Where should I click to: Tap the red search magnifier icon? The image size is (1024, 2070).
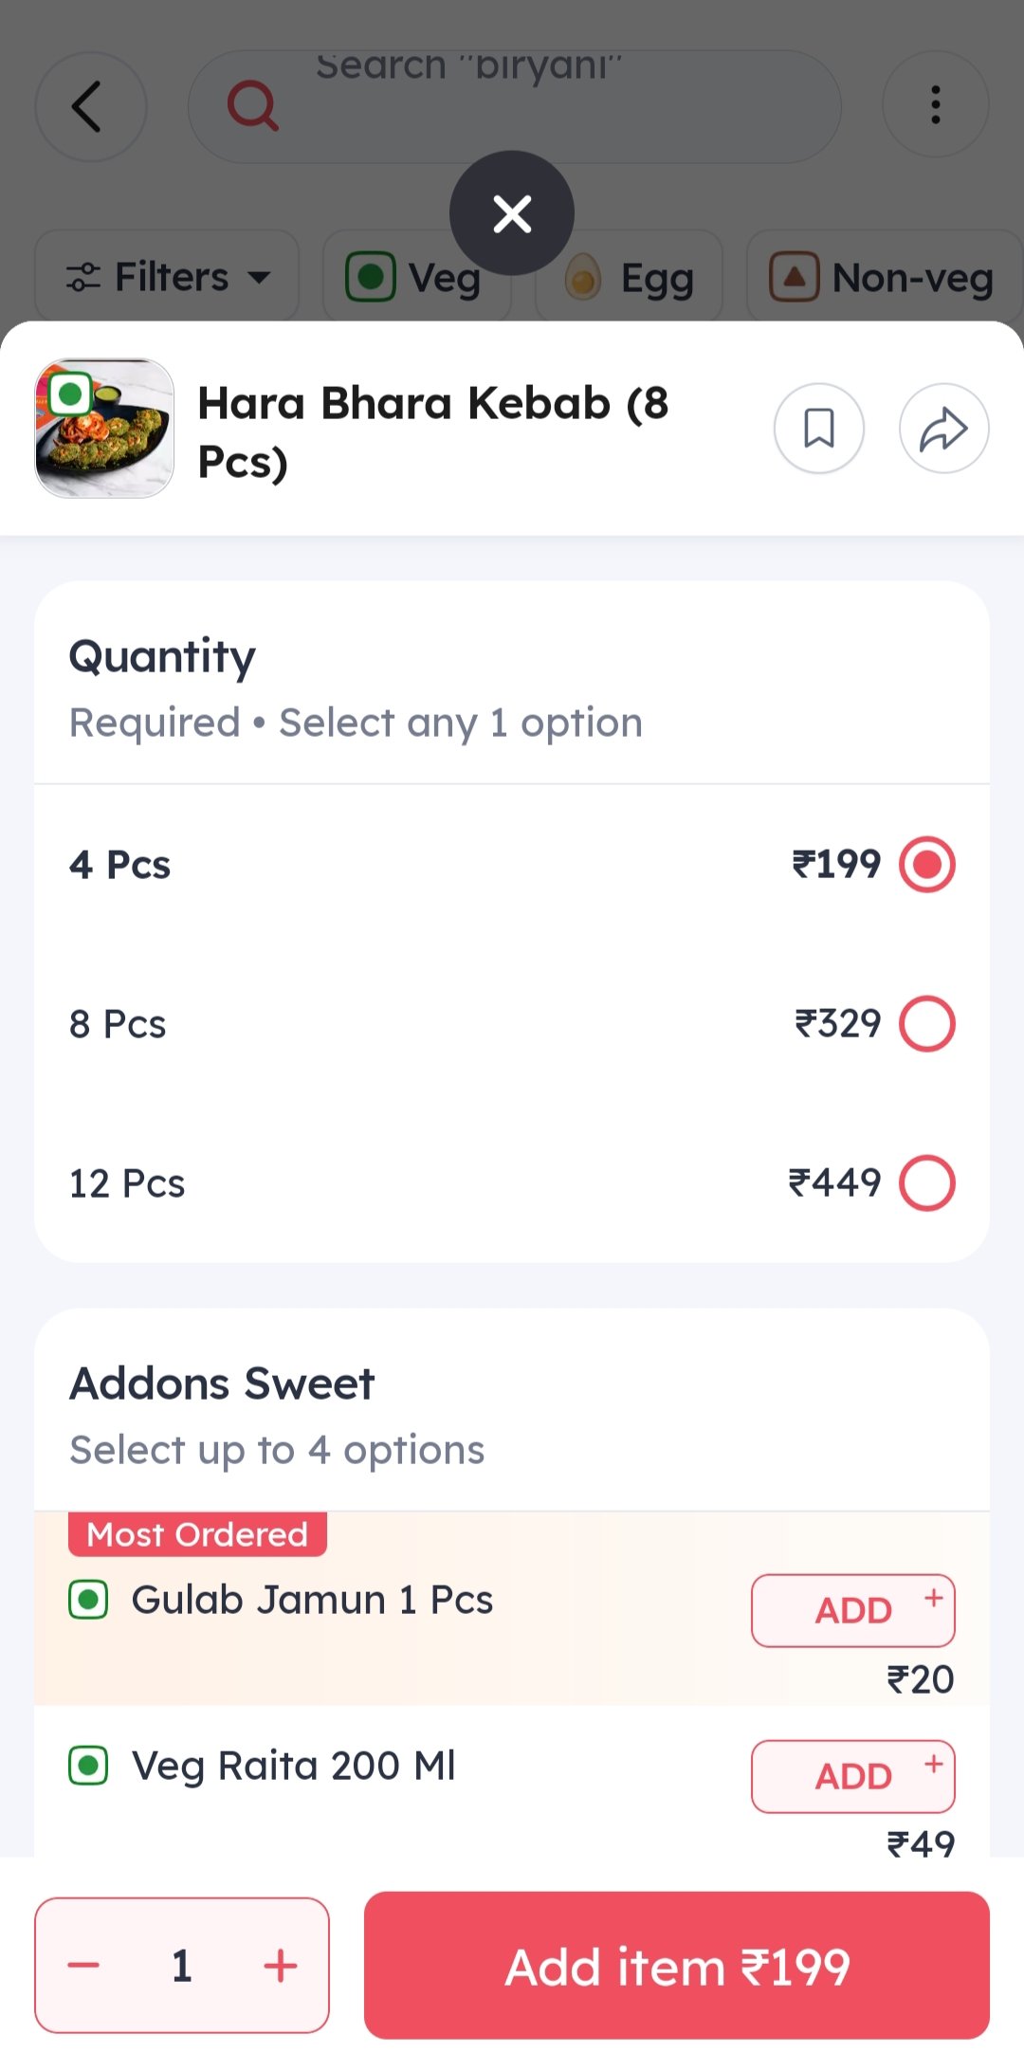click(252, 106)
